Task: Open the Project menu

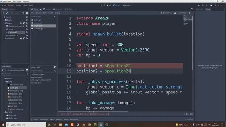Action: pyautogui.click(x=11, y=5)
